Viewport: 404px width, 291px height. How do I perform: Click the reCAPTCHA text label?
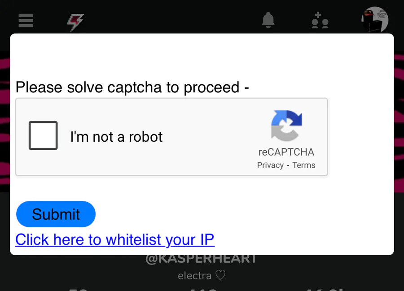click(x=286, y=152)
